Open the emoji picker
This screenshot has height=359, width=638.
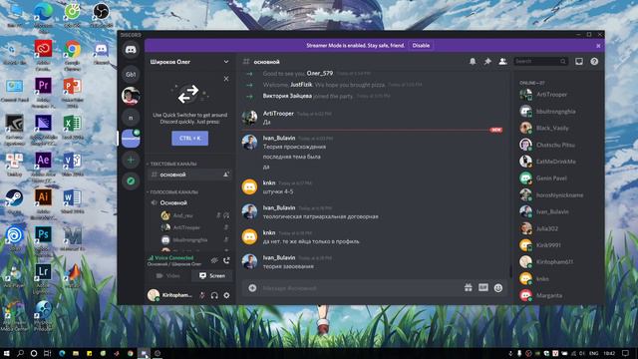(498, 288)
